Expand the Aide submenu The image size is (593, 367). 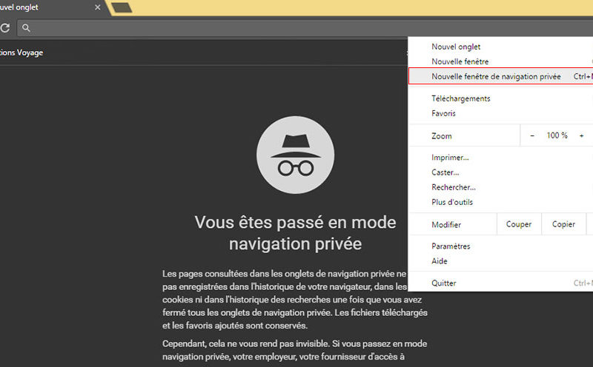click(440, 261)
